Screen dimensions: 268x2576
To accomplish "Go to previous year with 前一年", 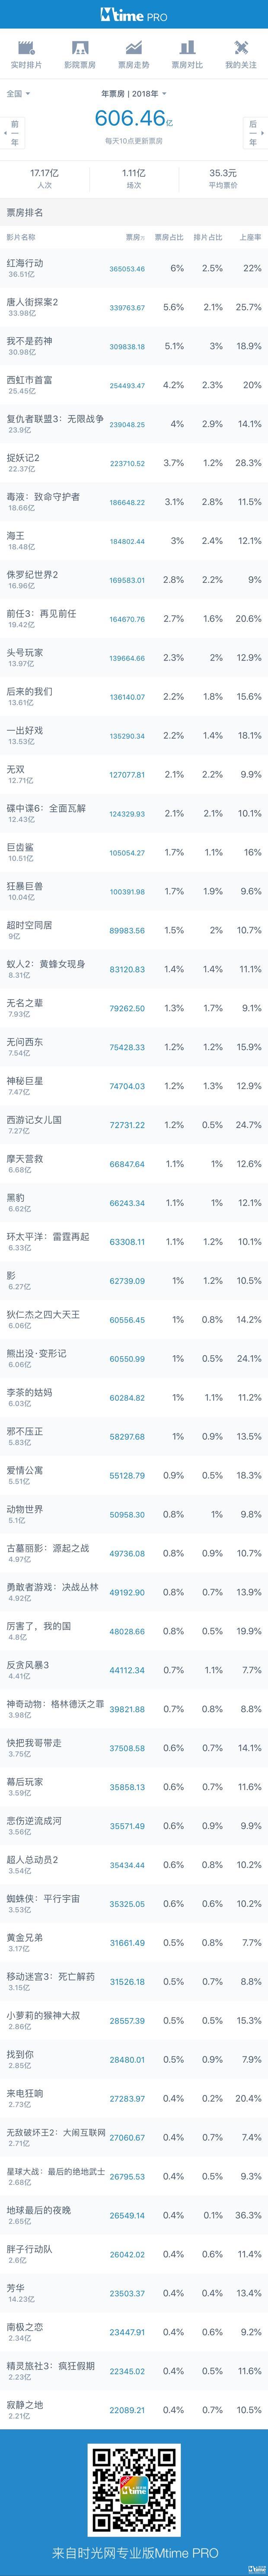I will 13,133.
